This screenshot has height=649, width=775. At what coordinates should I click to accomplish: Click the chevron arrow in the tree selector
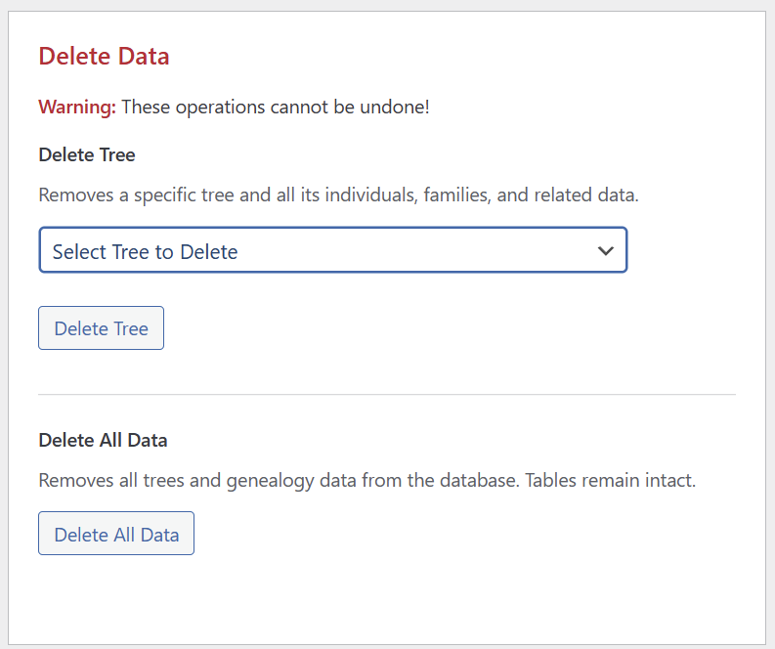(x=606, y=251)
